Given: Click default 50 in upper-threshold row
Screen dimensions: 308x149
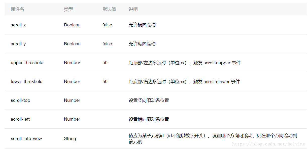Looking at the screenshot, I should click(105, 63).
